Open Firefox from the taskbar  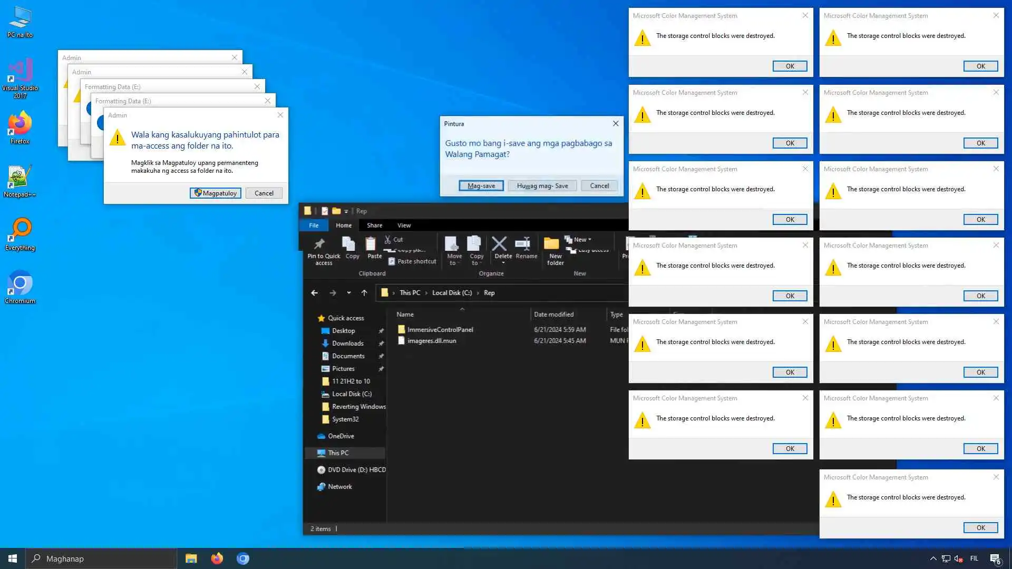[x=217, y=558]
